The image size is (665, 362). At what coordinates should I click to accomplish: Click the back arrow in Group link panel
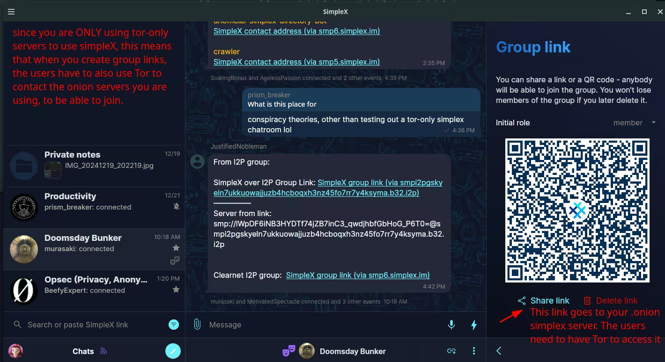pos(499,351)
